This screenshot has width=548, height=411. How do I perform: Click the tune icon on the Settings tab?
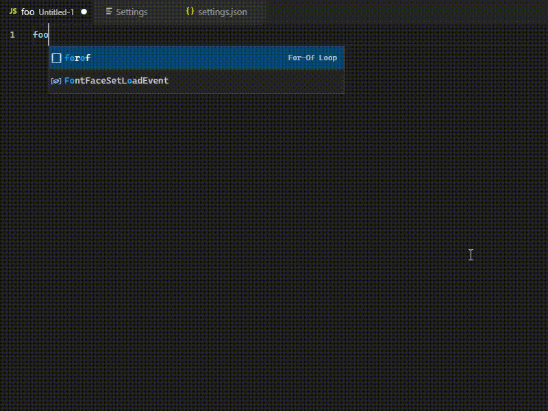108,12
